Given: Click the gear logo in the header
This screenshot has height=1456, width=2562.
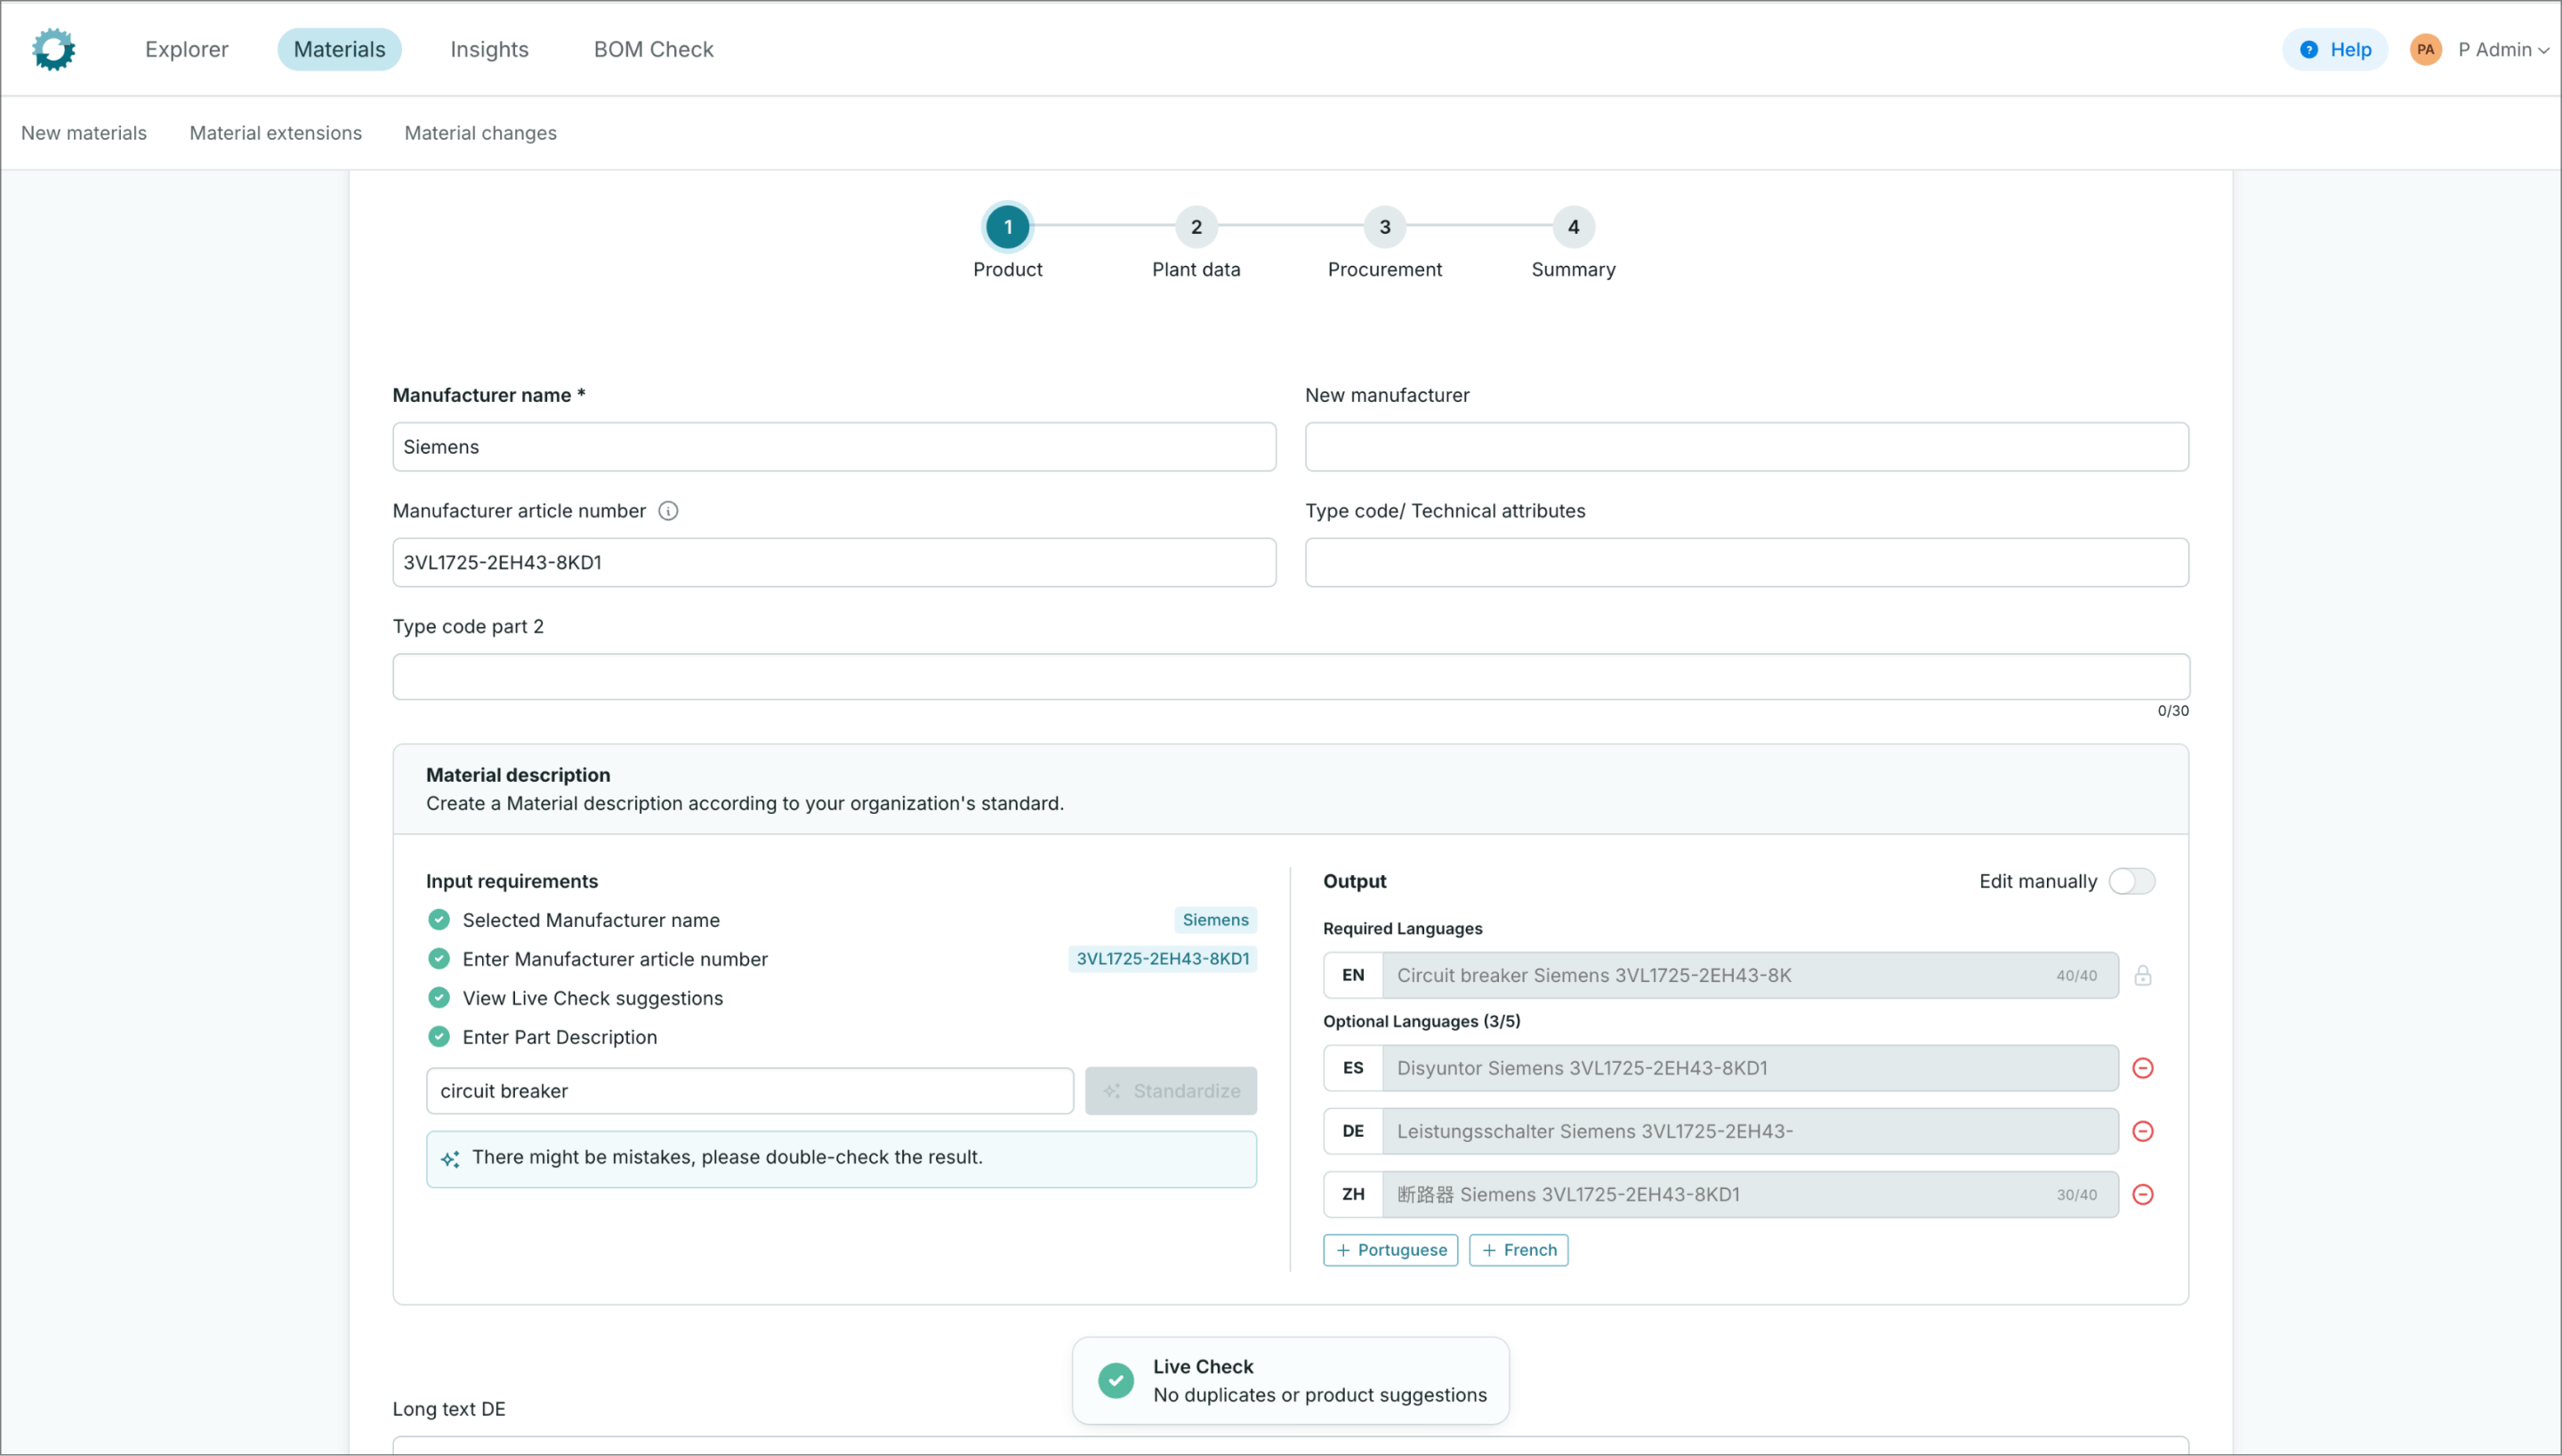Looking at the screenshot, I should (53, 49).
